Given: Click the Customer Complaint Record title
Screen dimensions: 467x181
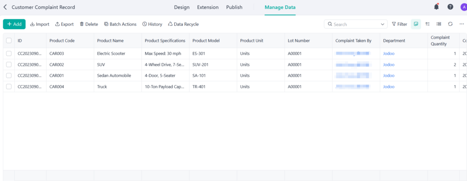Looking at the screenshot, I should 43,7.
